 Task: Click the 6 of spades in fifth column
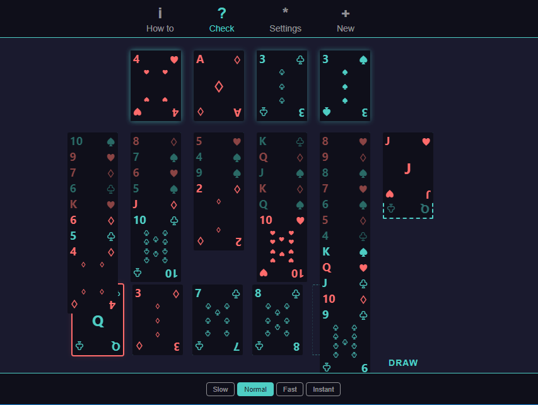(x=345, y=204)
